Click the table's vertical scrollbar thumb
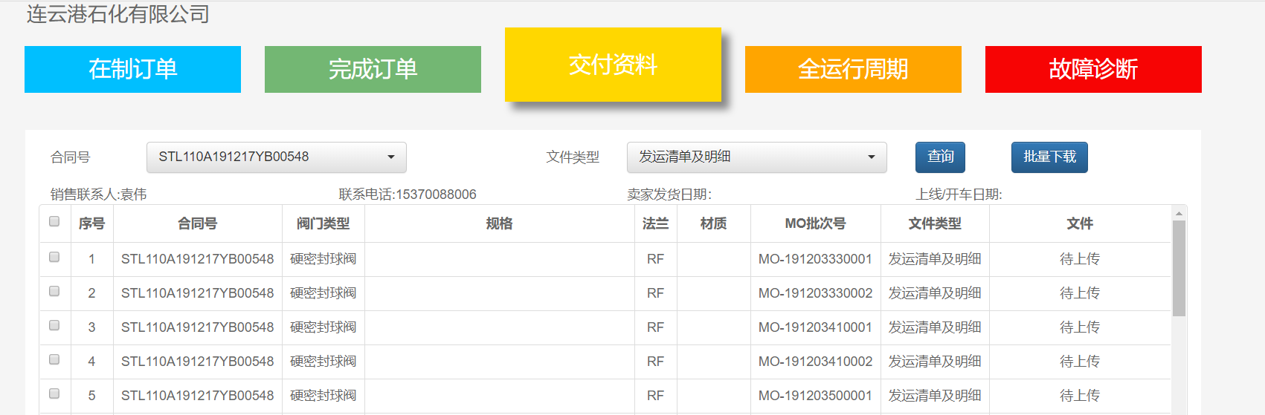Image resolution: width=1265 pixels, height=415 pixels. pos(1179,267)
